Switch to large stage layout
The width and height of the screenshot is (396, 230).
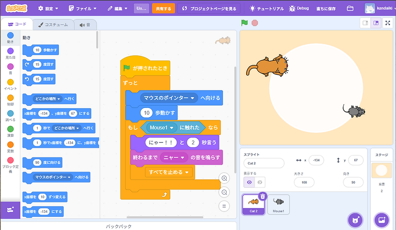[x=376, y=23]
